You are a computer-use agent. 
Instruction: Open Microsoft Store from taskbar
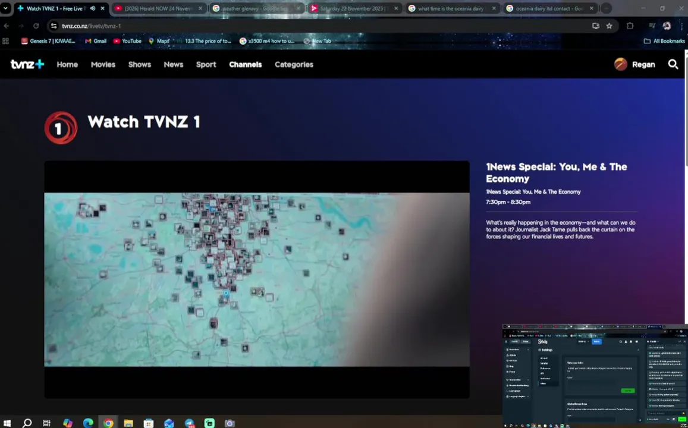tap(149, 423)
